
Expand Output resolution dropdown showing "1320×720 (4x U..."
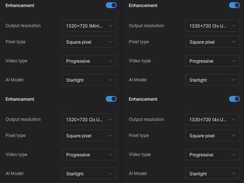(213, 119)
